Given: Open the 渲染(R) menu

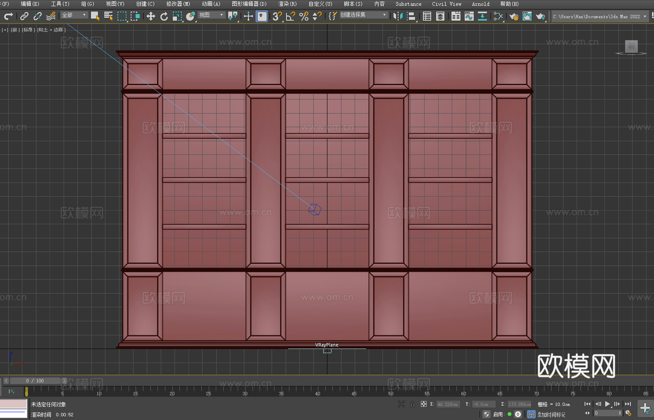Looking at the screenshot, I should (x=287, y=4).
